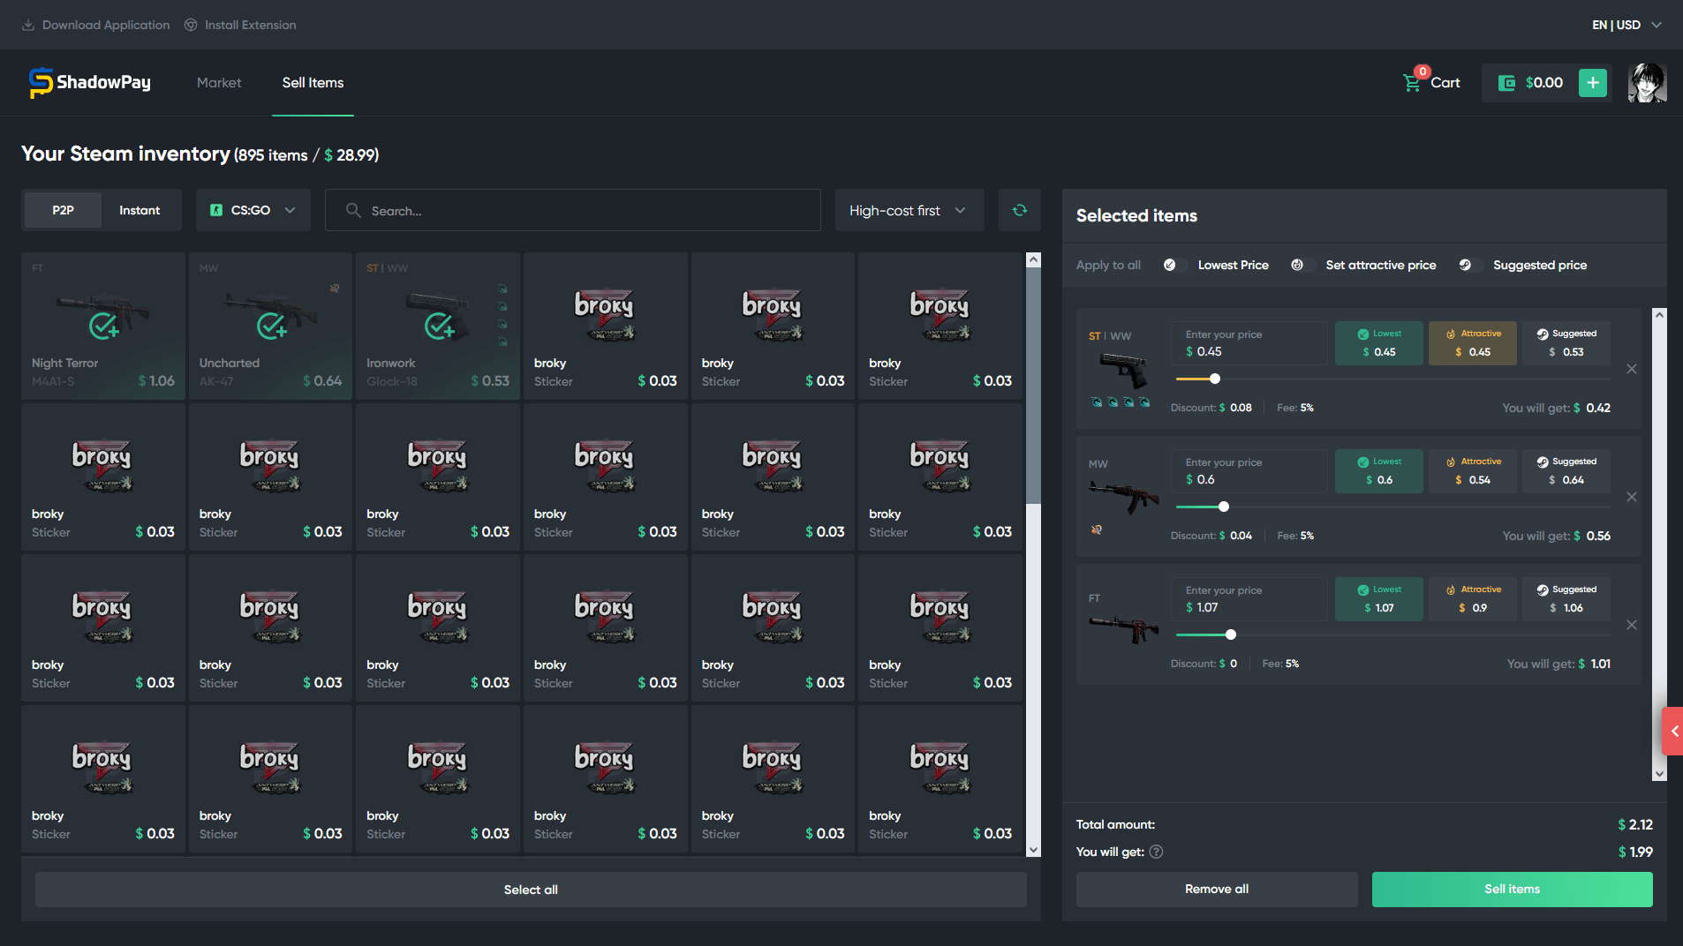Screen dimensions: 1683x946
Task: Select the Suggested price apply-to-all icon
Action: pyautogui.click(x=1467, y=265)
